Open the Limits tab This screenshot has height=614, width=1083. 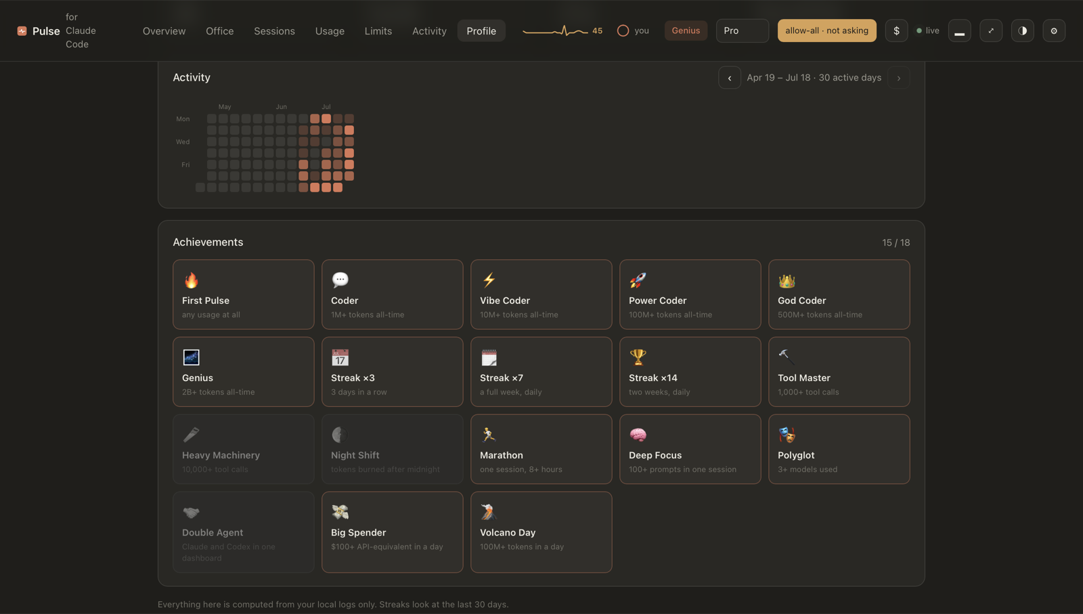(x=378, y=30)
